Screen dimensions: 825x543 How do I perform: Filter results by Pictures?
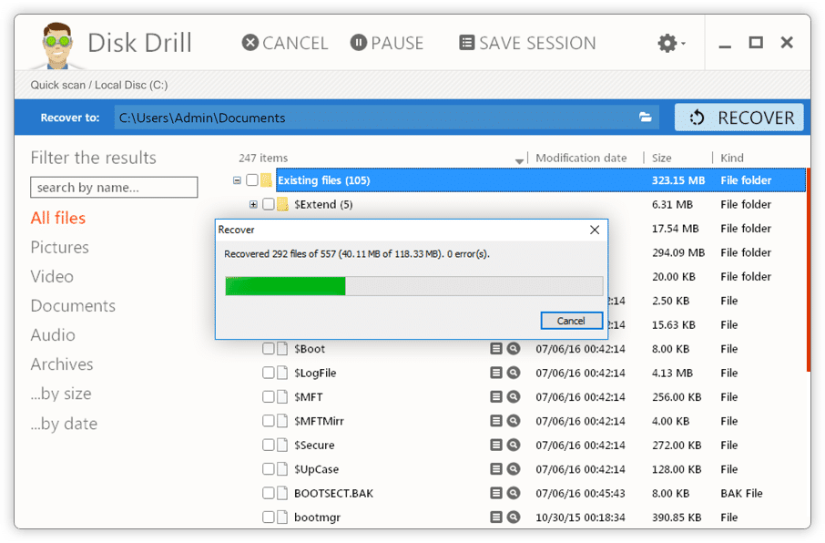click(x=59, y=247)
